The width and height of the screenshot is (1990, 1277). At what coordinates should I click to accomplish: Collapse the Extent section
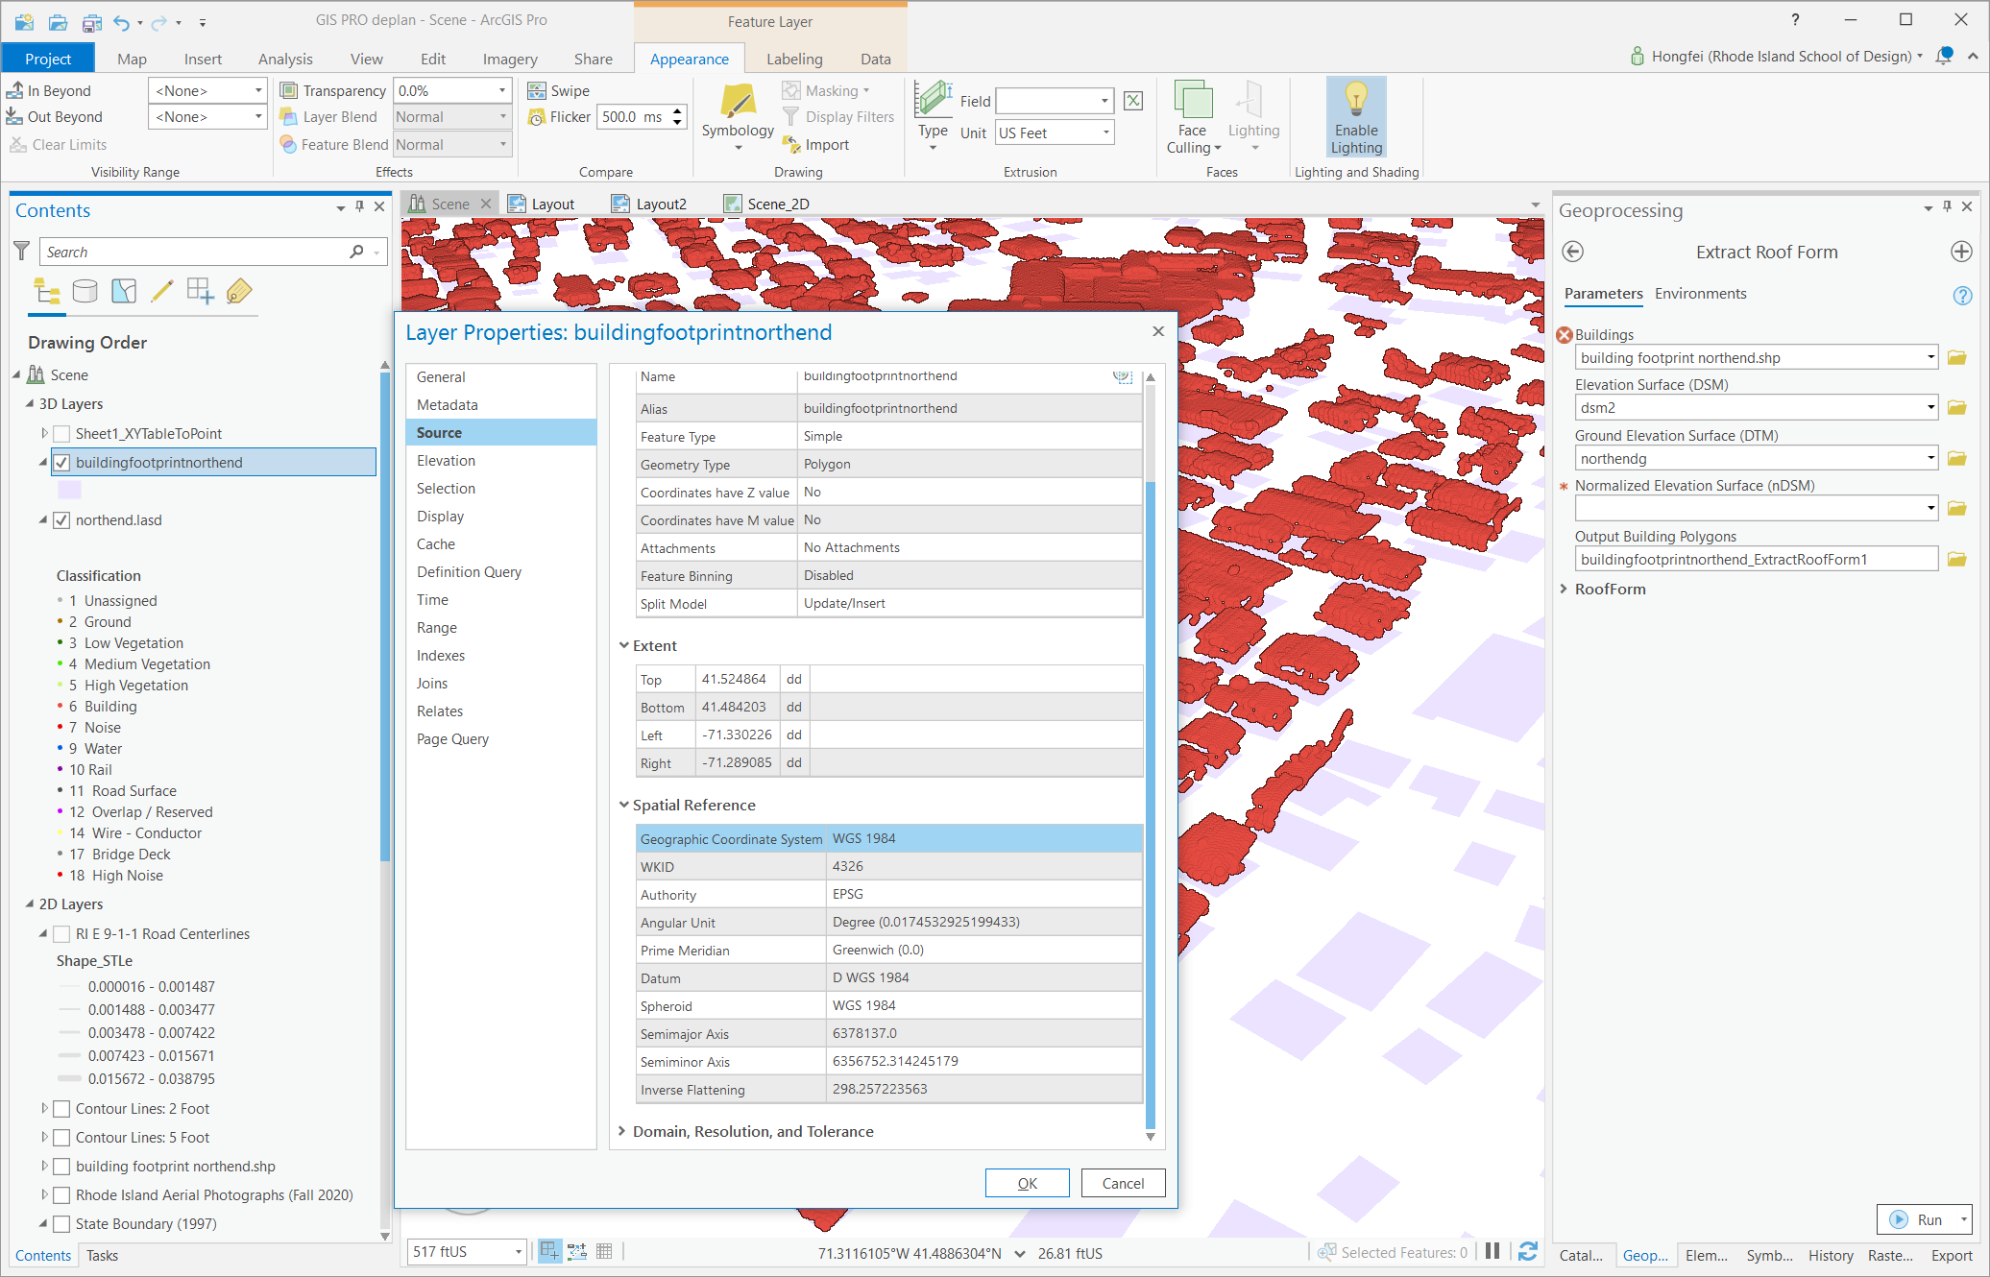click(x=624, y=645)
